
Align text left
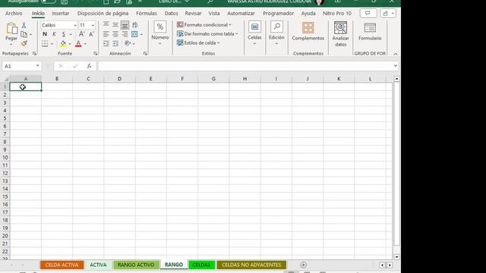pos(106,34)
